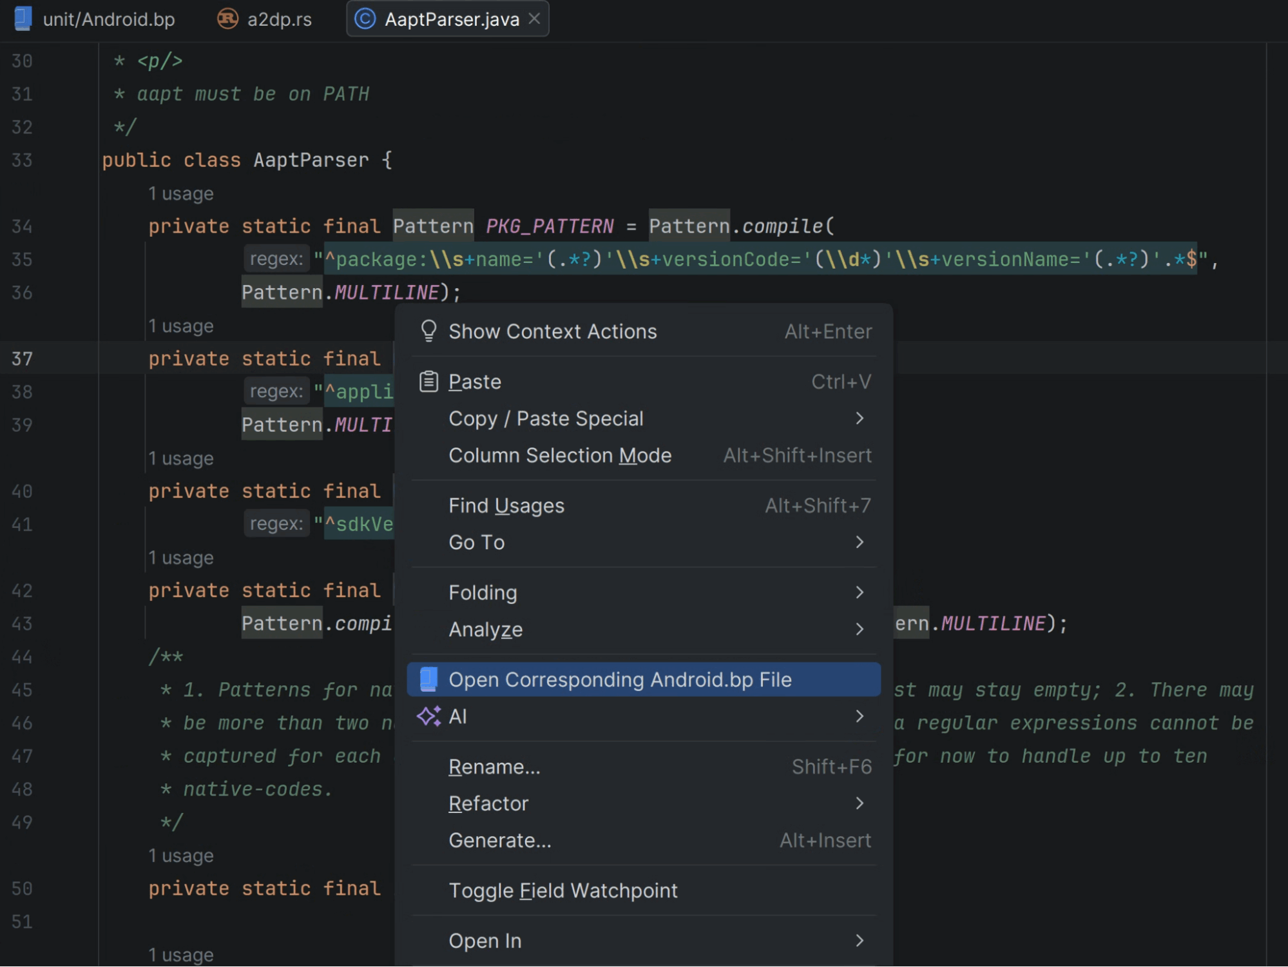Click line number 37 in the gutter
Screen dimensions: 1288x967
(x=22, y=358)
